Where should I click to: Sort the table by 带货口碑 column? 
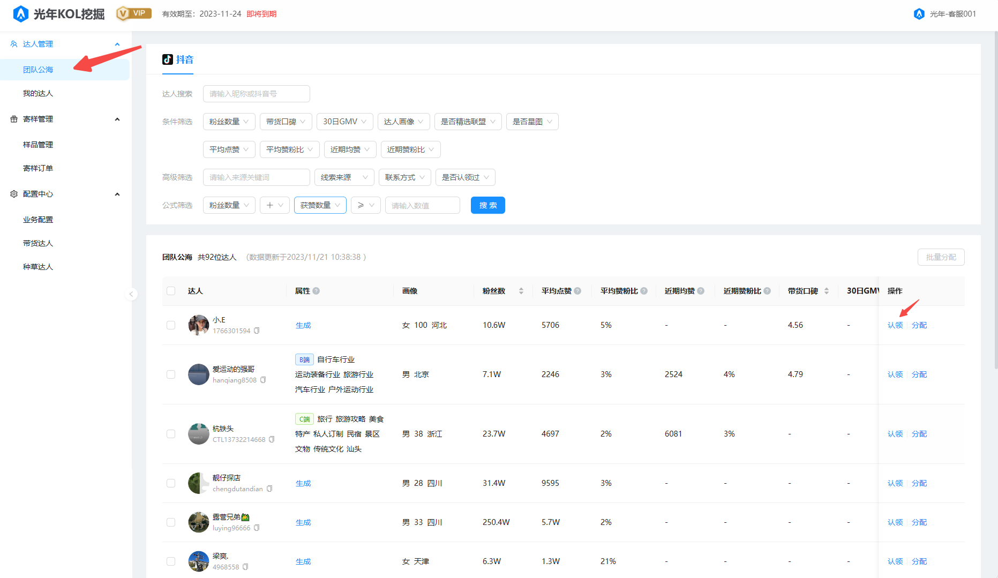pyautogui.click(x=826, y=291)
